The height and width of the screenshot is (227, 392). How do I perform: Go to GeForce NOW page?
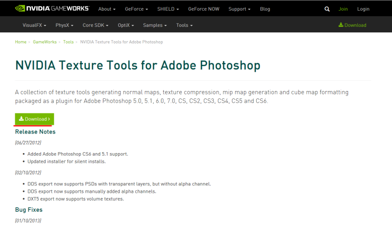204,9
